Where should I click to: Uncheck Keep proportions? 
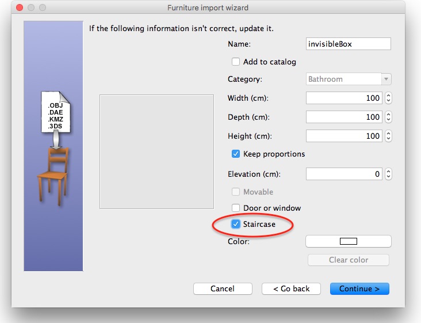[236, 154]
